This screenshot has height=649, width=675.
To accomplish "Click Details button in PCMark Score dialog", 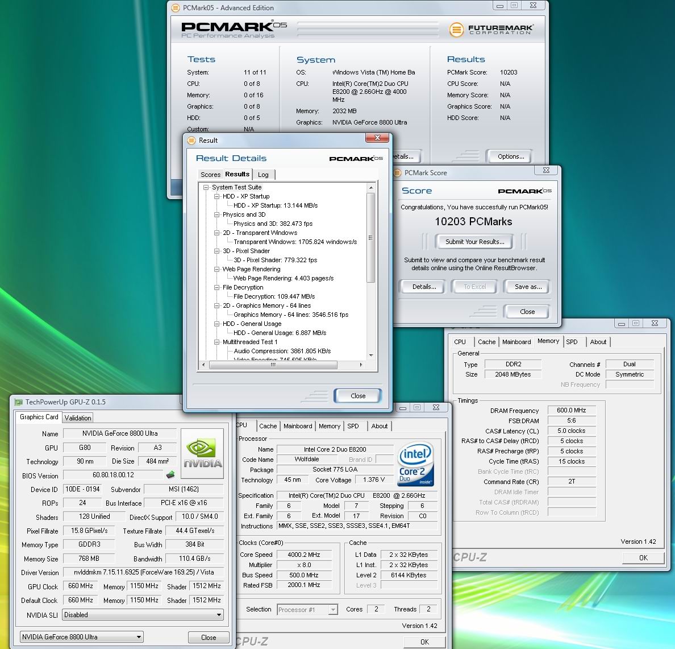I will (424, 287).
